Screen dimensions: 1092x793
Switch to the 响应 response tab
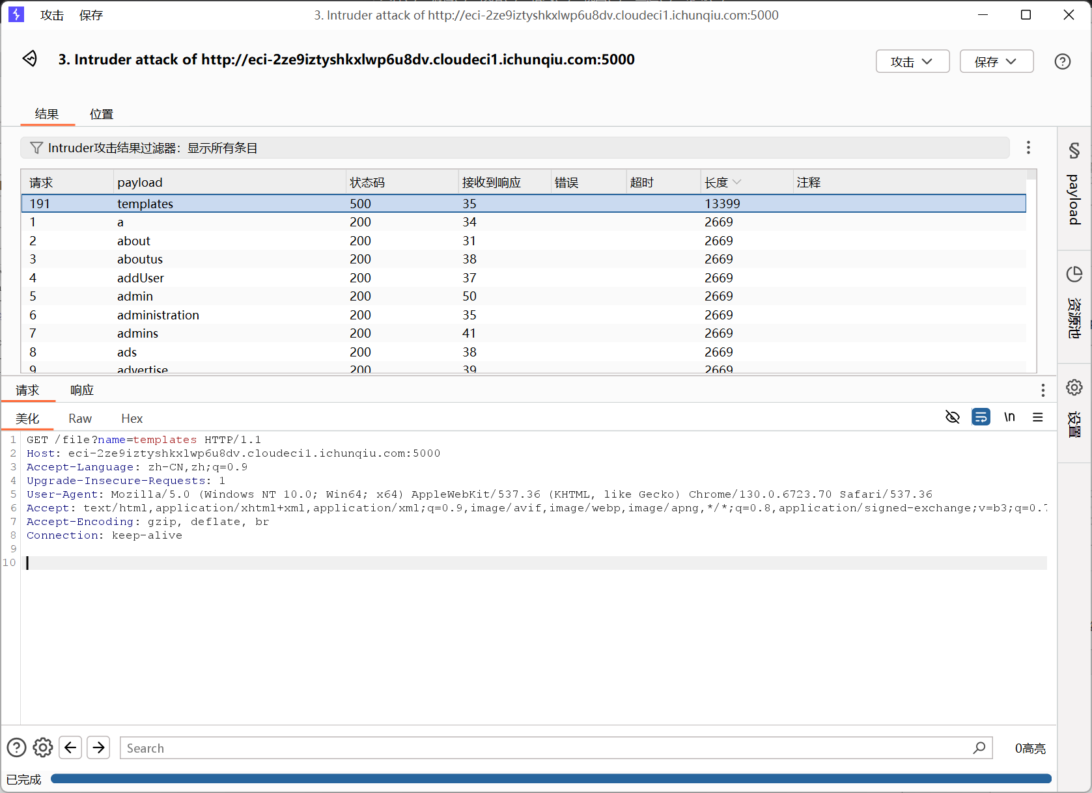pos(82,390)
